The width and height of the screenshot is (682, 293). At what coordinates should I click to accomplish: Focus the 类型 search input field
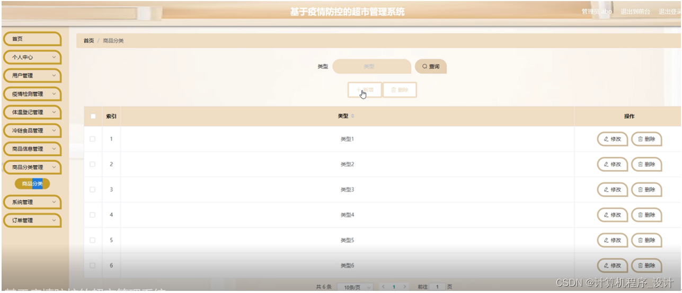click(x=371, y=67)
